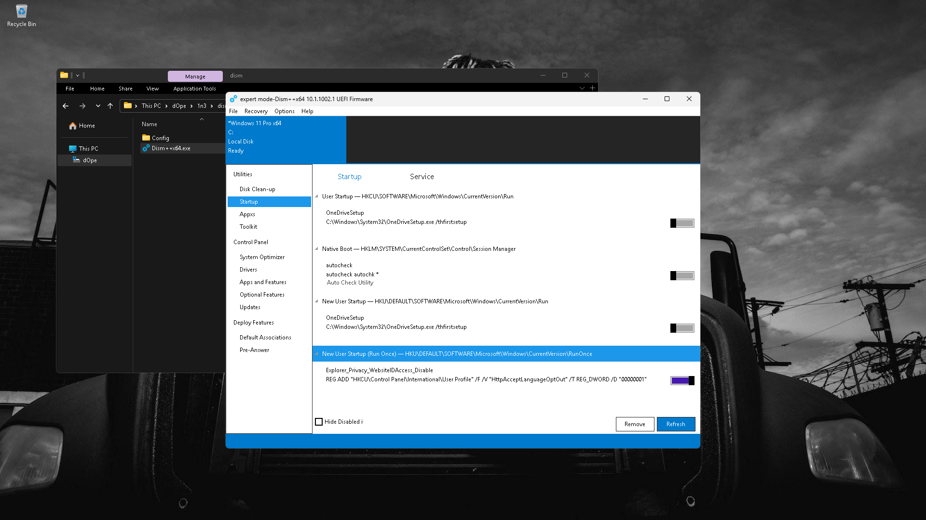
Task: Open the Options menu
Action: tap(285, 111)
